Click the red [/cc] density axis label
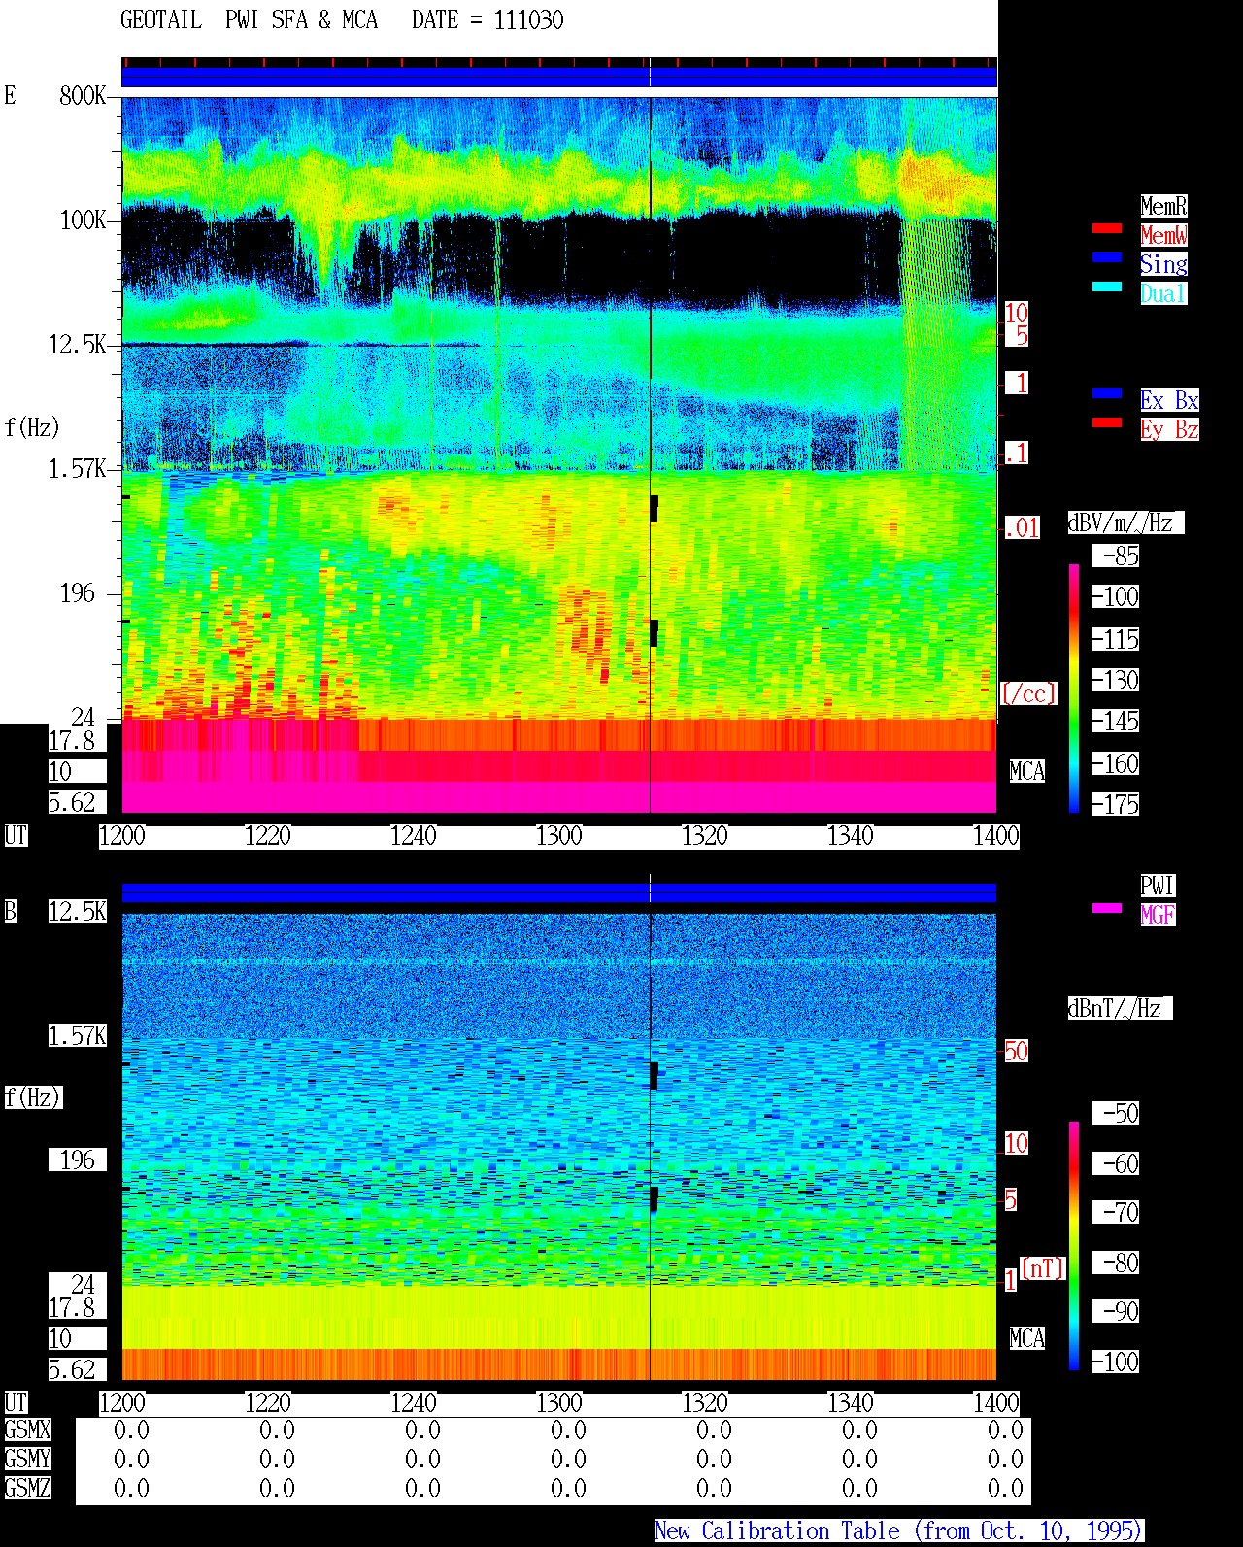The width and height of the screenshot is (1243, 1547). click(x=1028, y=694)
